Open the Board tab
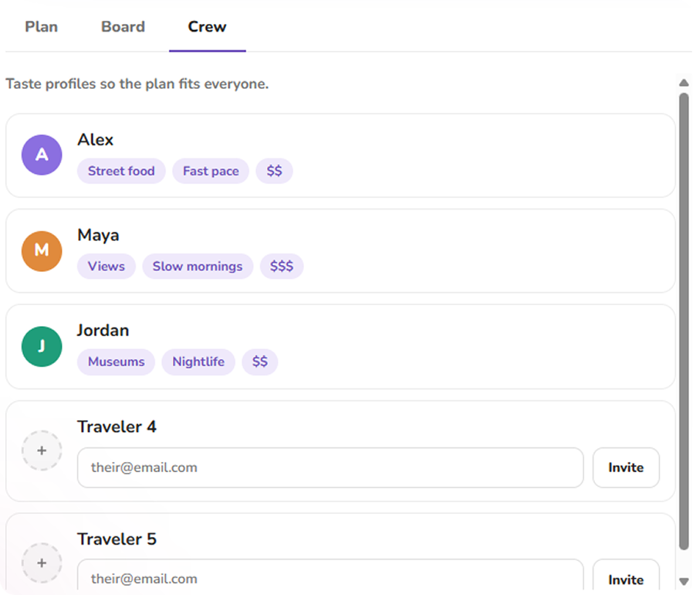The image size is (693, 595). pos(123,26)
